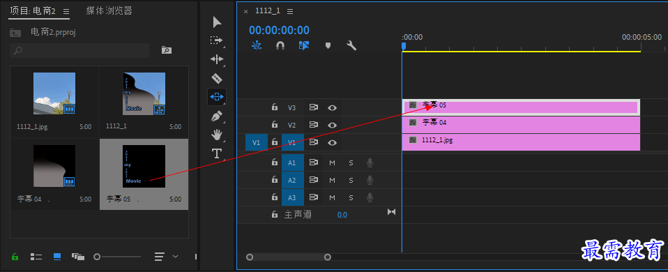
Task: Create search bin from query icon
Action: (166, 50)
